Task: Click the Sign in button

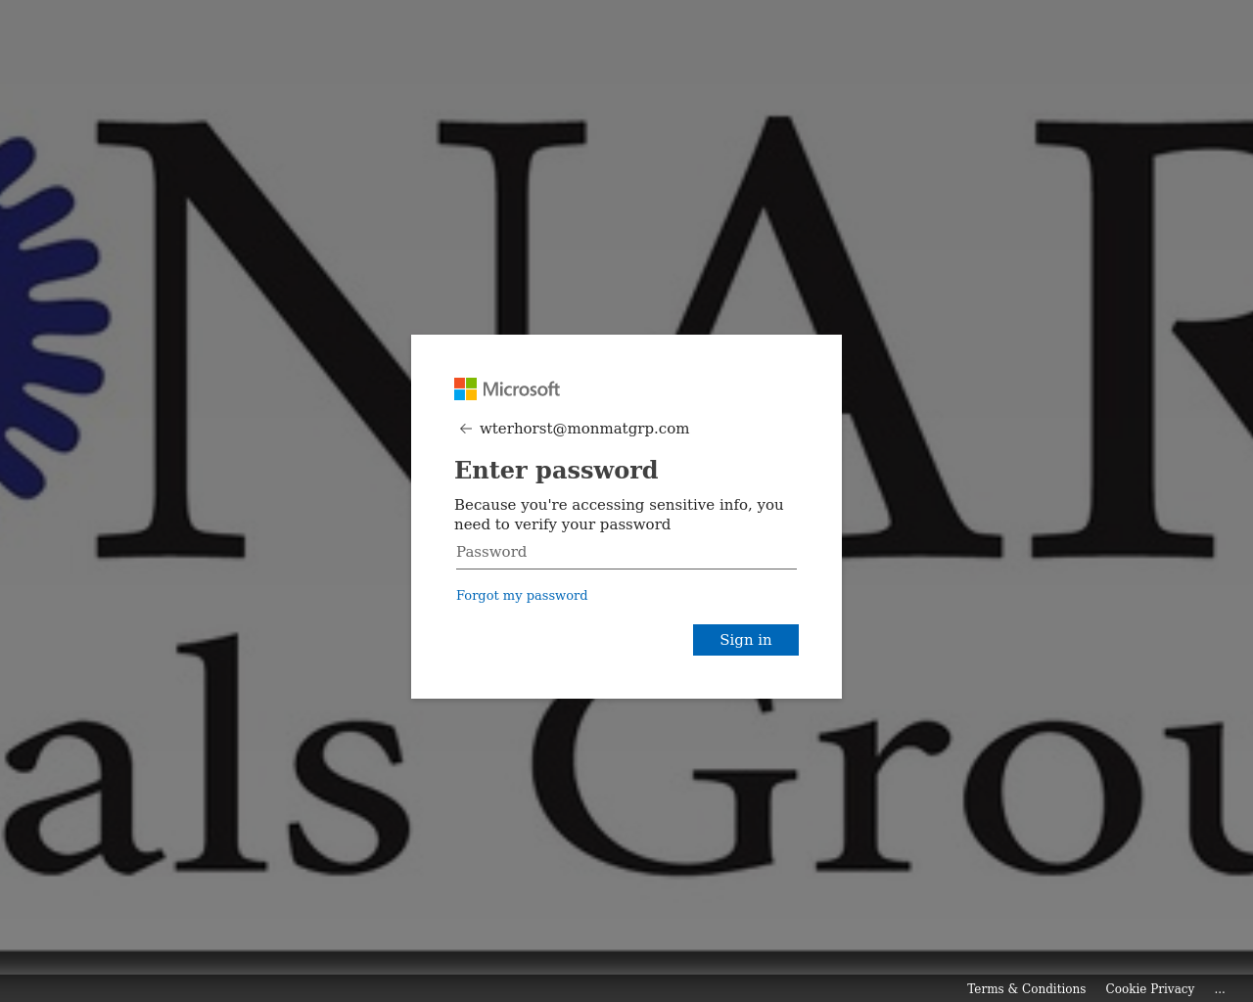Action: pyautogui.click(x=746, y=640)
